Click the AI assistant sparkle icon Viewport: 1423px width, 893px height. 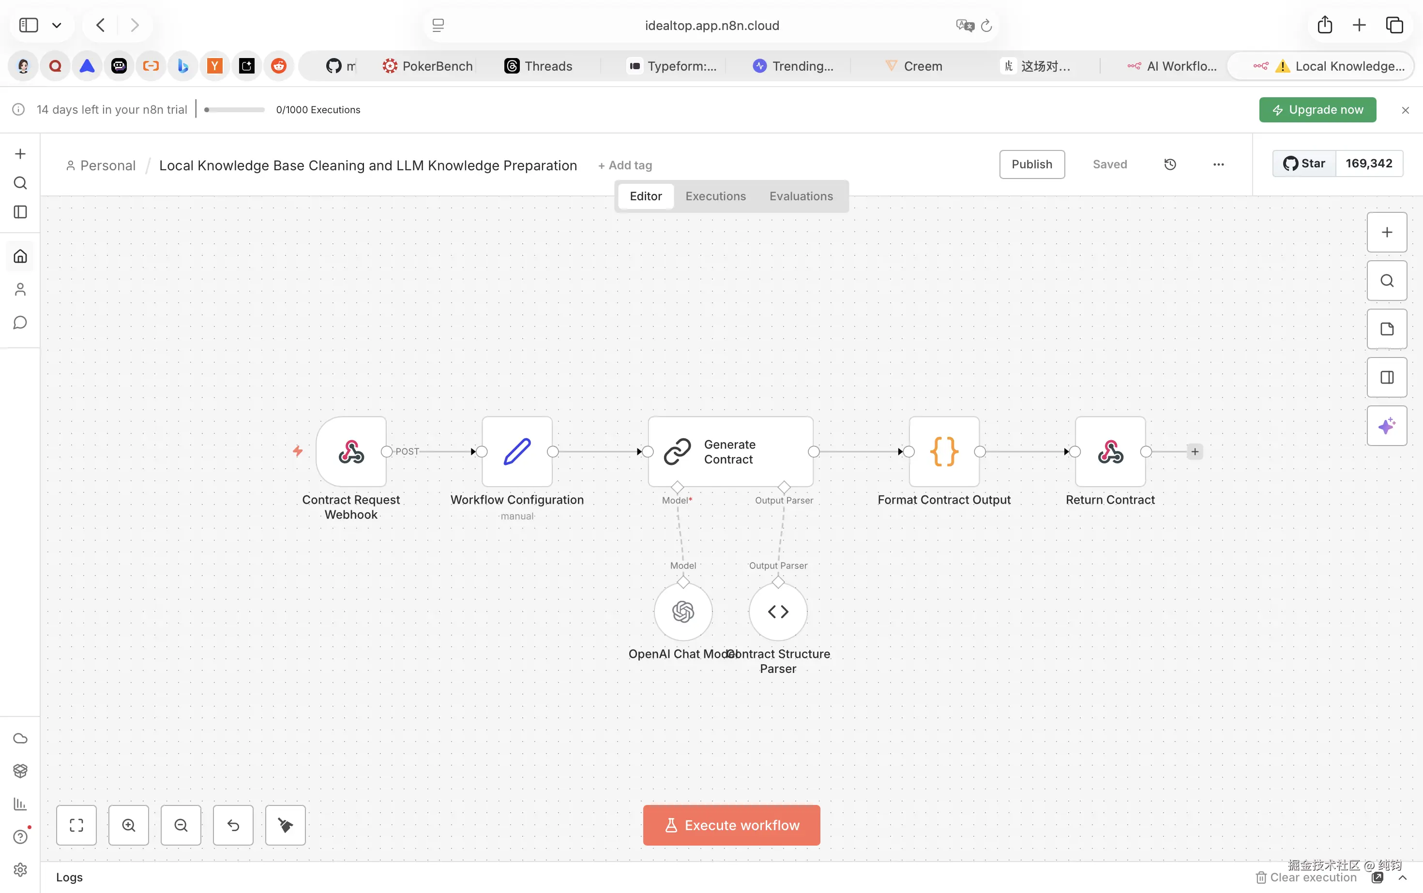1386,426
